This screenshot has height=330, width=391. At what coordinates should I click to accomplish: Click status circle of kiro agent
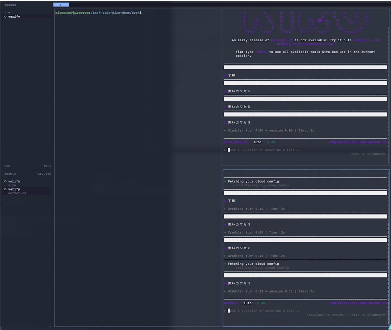click(x=5, y=181)
